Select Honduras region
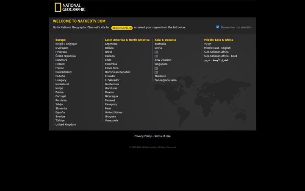305x191 pixels. 111,88
